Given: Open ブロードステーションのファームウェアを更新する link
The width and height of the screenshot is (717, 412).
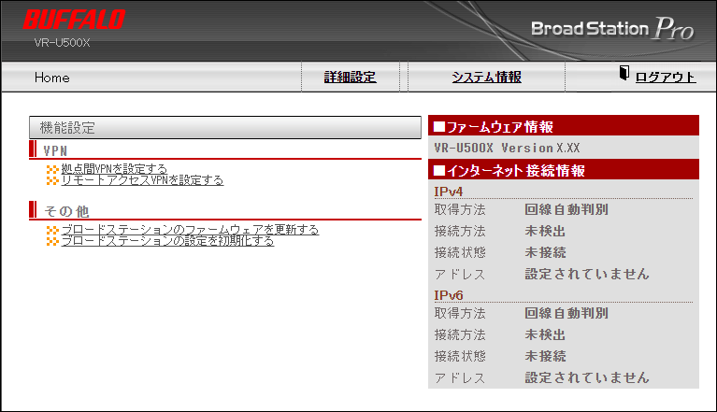Looking at the screenshot, I should [190, 229].
